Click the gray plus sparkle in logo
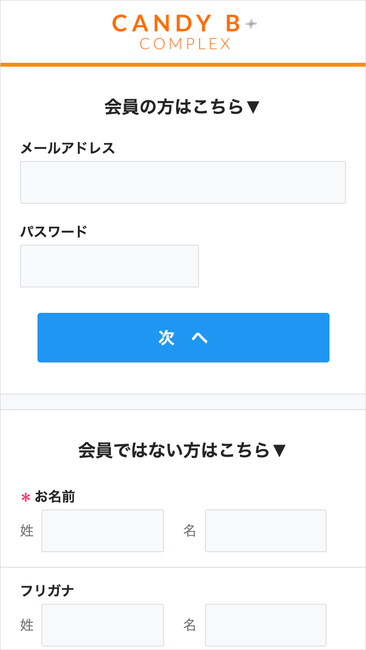Image resolution: width=366 pixels, height=650 pixels. (251, 24)
